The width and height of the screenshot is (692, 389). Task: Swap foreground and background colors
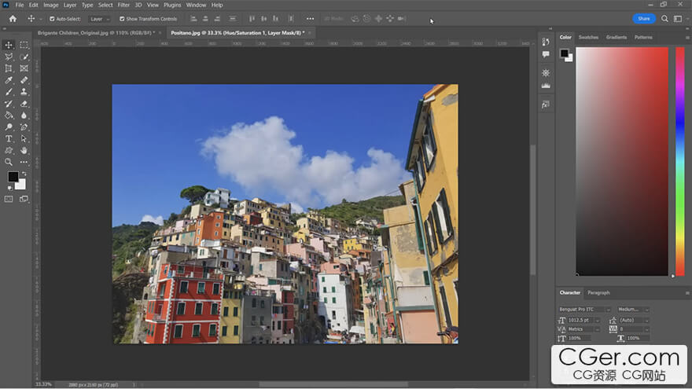pos(24,174)
